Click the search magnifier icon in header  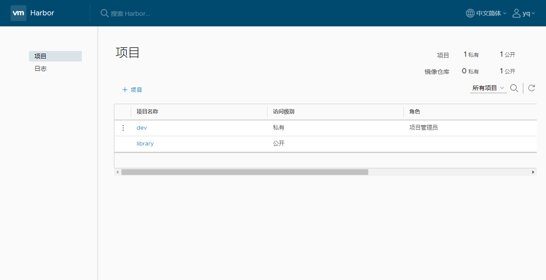click(104, 13)
